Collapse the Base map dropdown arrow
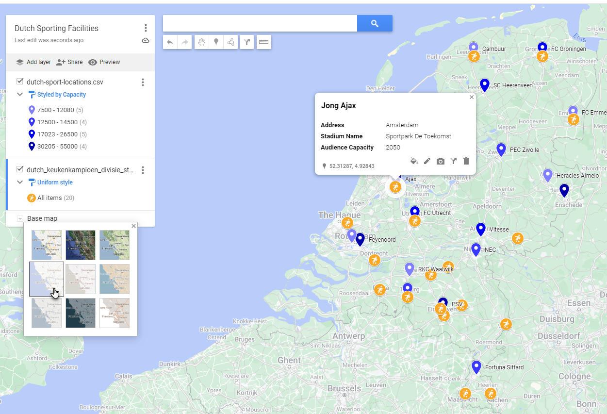 pos(20,219)
